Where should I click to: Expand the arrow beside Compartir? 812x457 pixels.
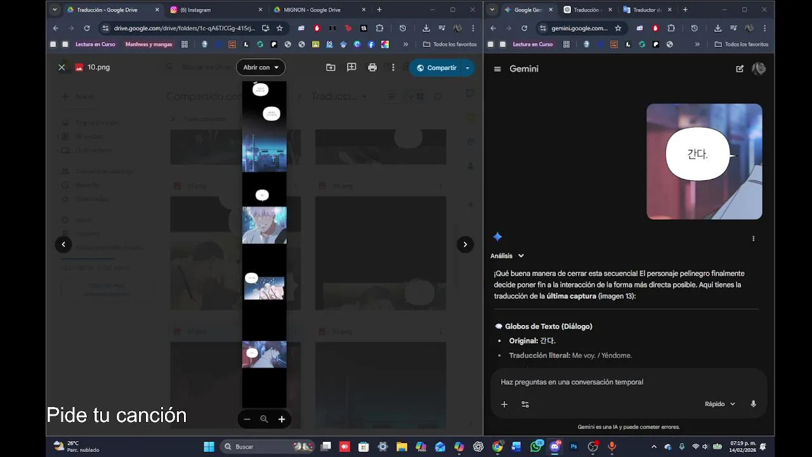point(468,67)
